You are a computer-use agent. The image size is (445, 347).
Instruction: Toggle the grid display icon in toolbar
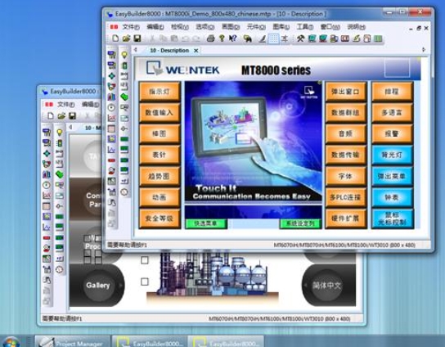pos(273,38)
